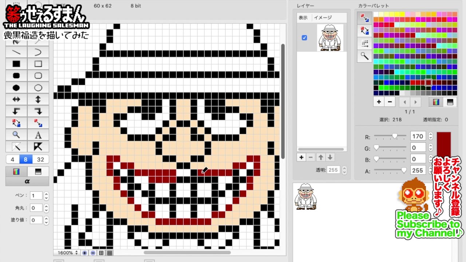Rotate image counter-clockwise with left-turn arrow
Screen dimensions: 466x262
point(16,111)
